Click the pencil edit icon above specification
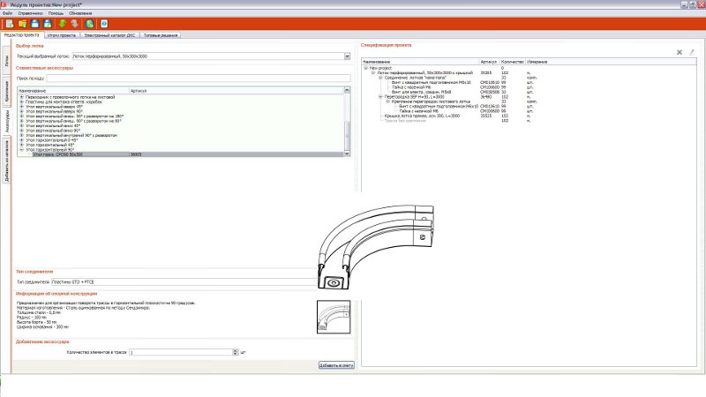Screen dimensions: 706x397 point(693,52)
